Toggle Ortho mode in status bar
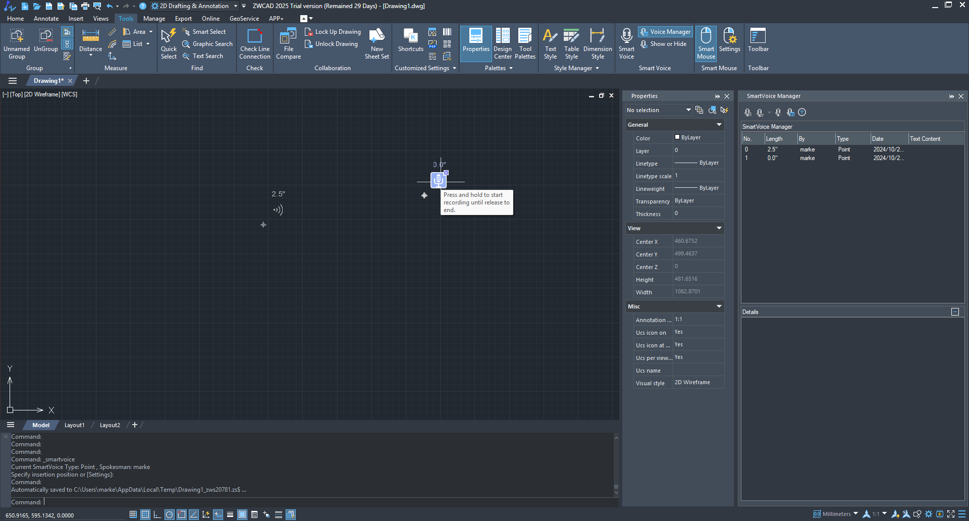The image size is (969, 521). pos(157,514)
